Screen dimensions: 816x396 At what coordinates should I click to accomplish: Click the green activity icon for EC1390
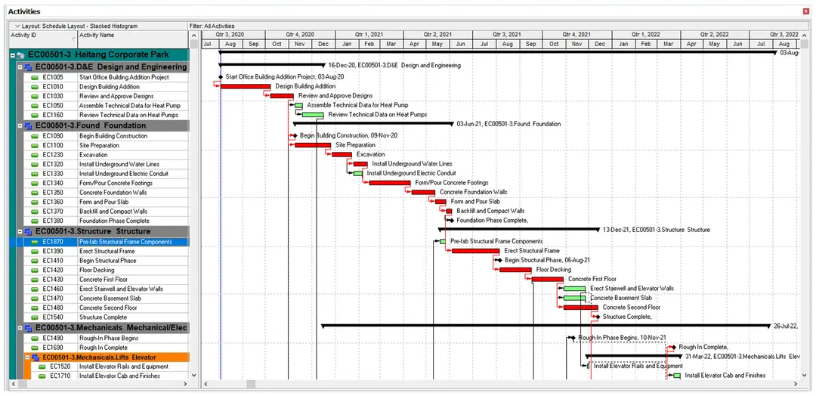[35, 252]
